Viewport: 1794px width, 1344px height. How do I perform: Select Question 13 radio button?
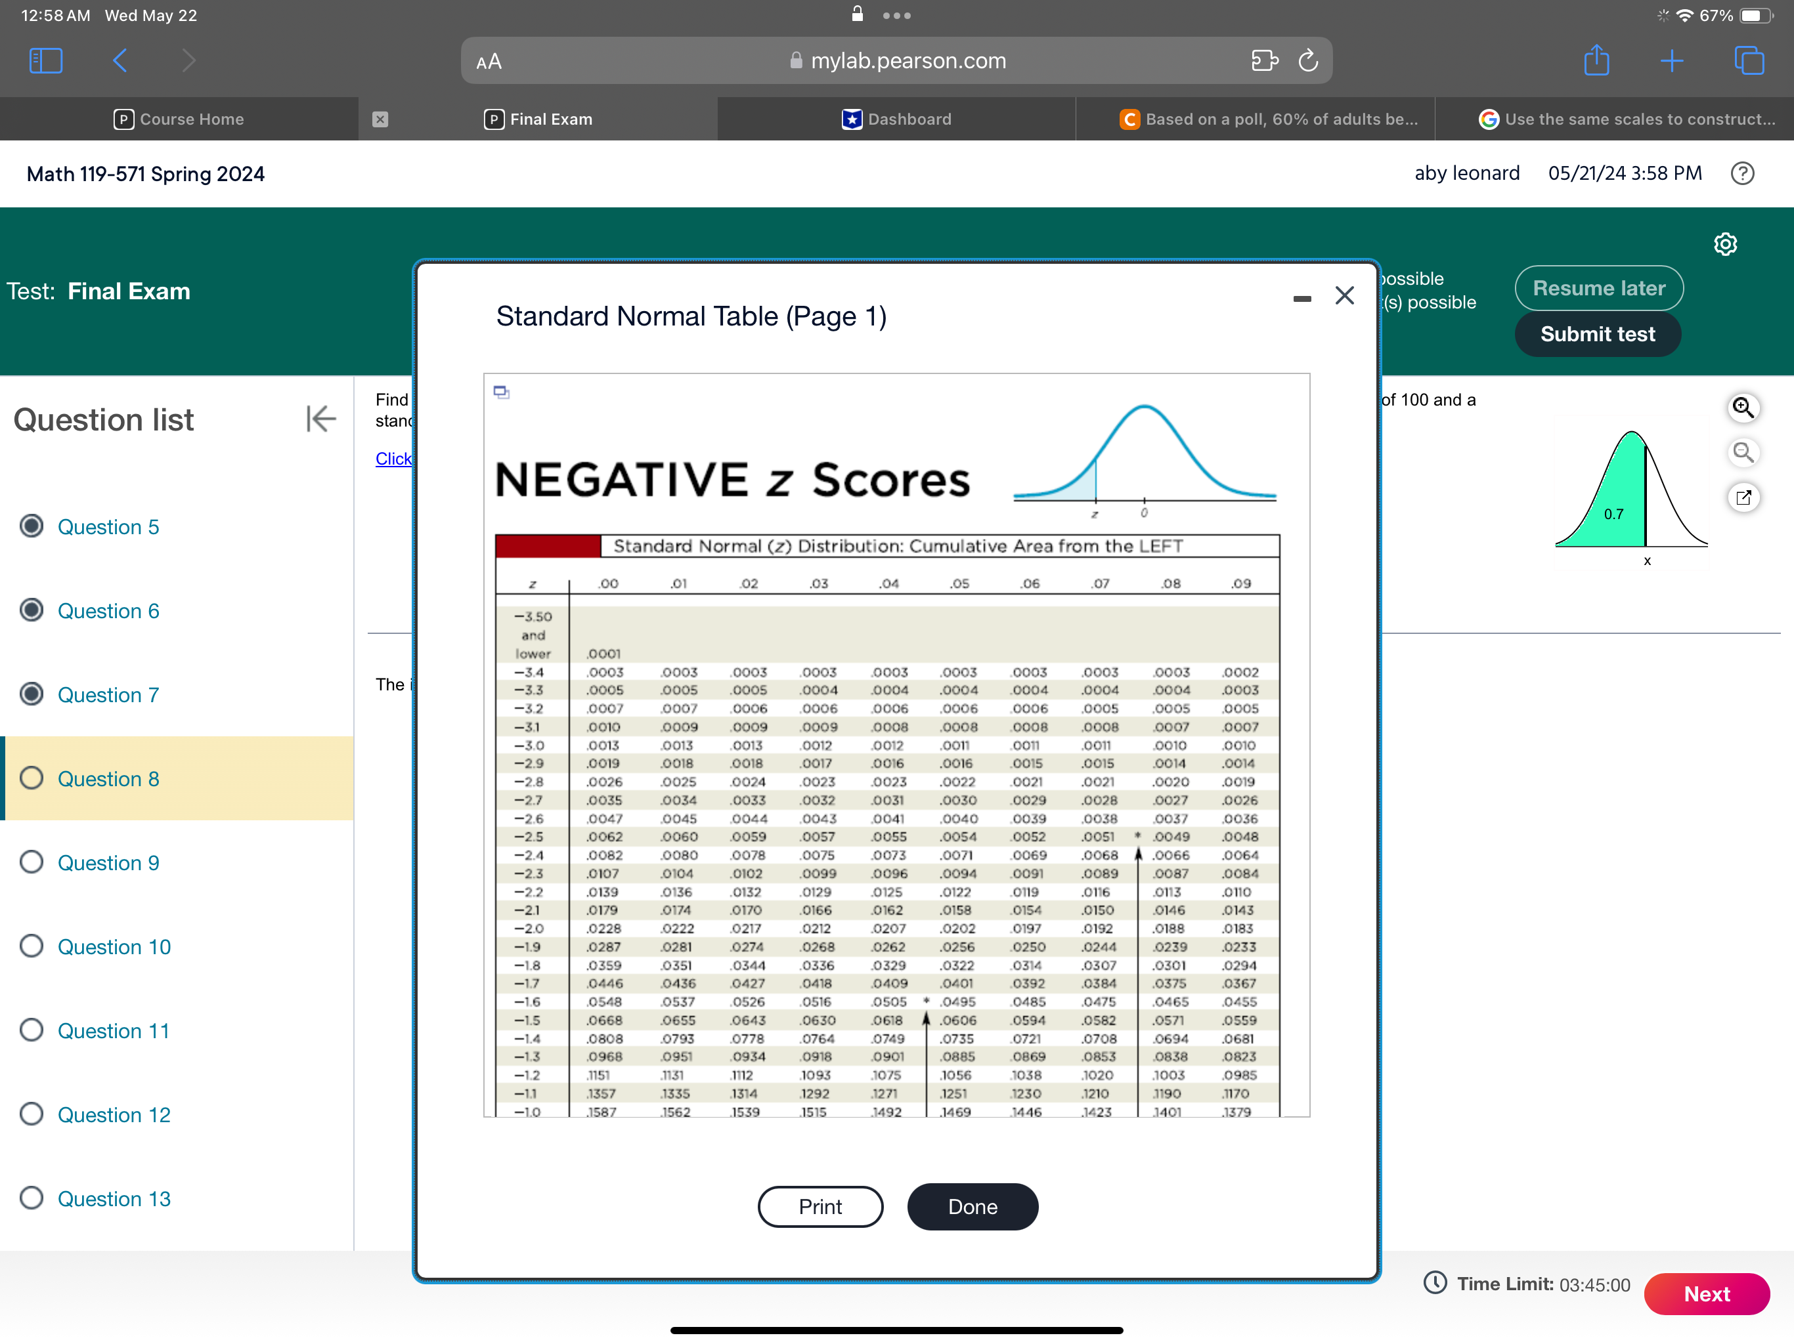click(x=32, y=1197)
